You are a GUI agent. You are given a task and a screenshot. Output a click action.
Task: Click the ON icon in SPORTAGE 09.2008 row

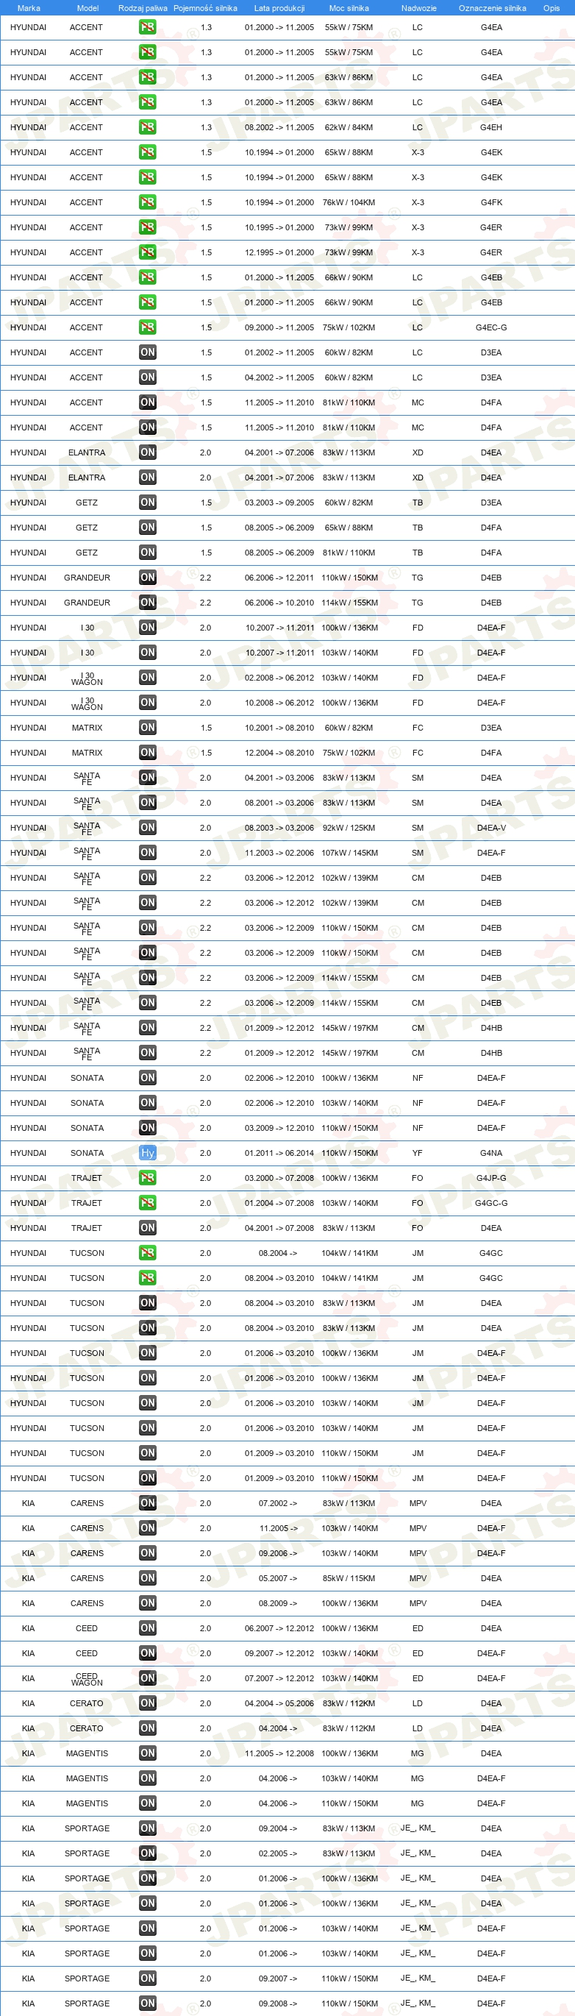coord(147,2004)
